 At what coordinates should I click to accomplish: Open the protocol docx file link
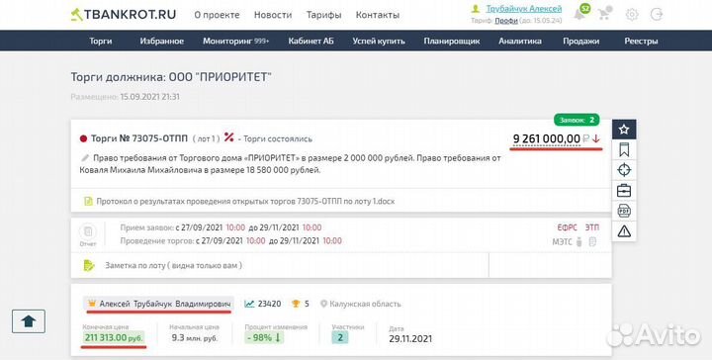[245, 201]
